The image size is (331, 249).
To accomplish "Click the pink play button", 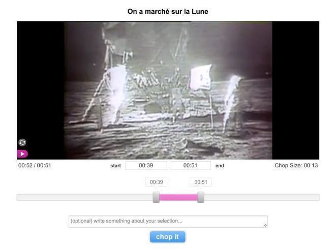I will pyautogui.click(x=22, y=154).
